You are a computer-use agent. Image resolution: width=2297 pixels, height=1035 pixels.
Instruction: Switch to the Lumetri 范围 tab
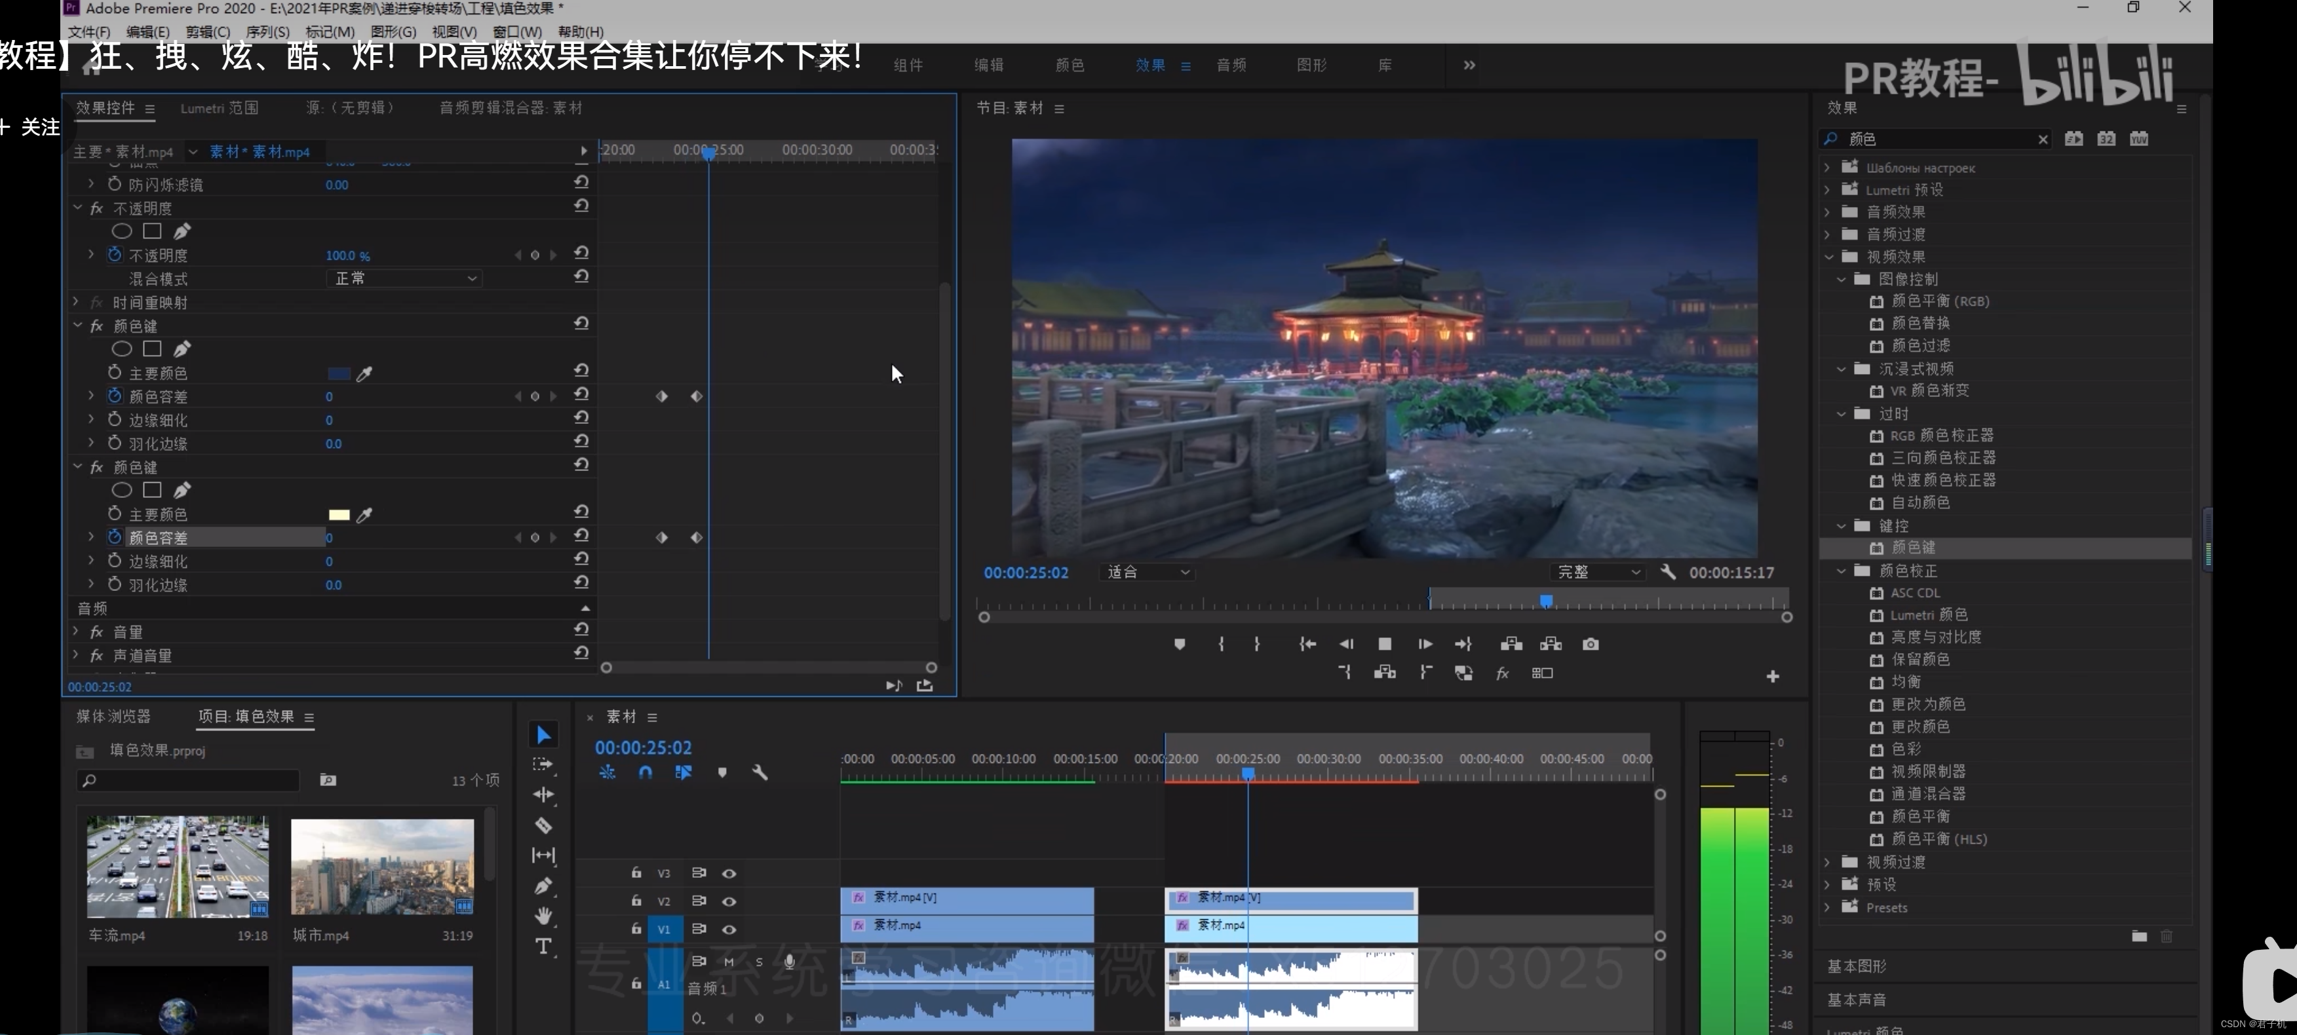pyautogui.click(x=220, y=108)
